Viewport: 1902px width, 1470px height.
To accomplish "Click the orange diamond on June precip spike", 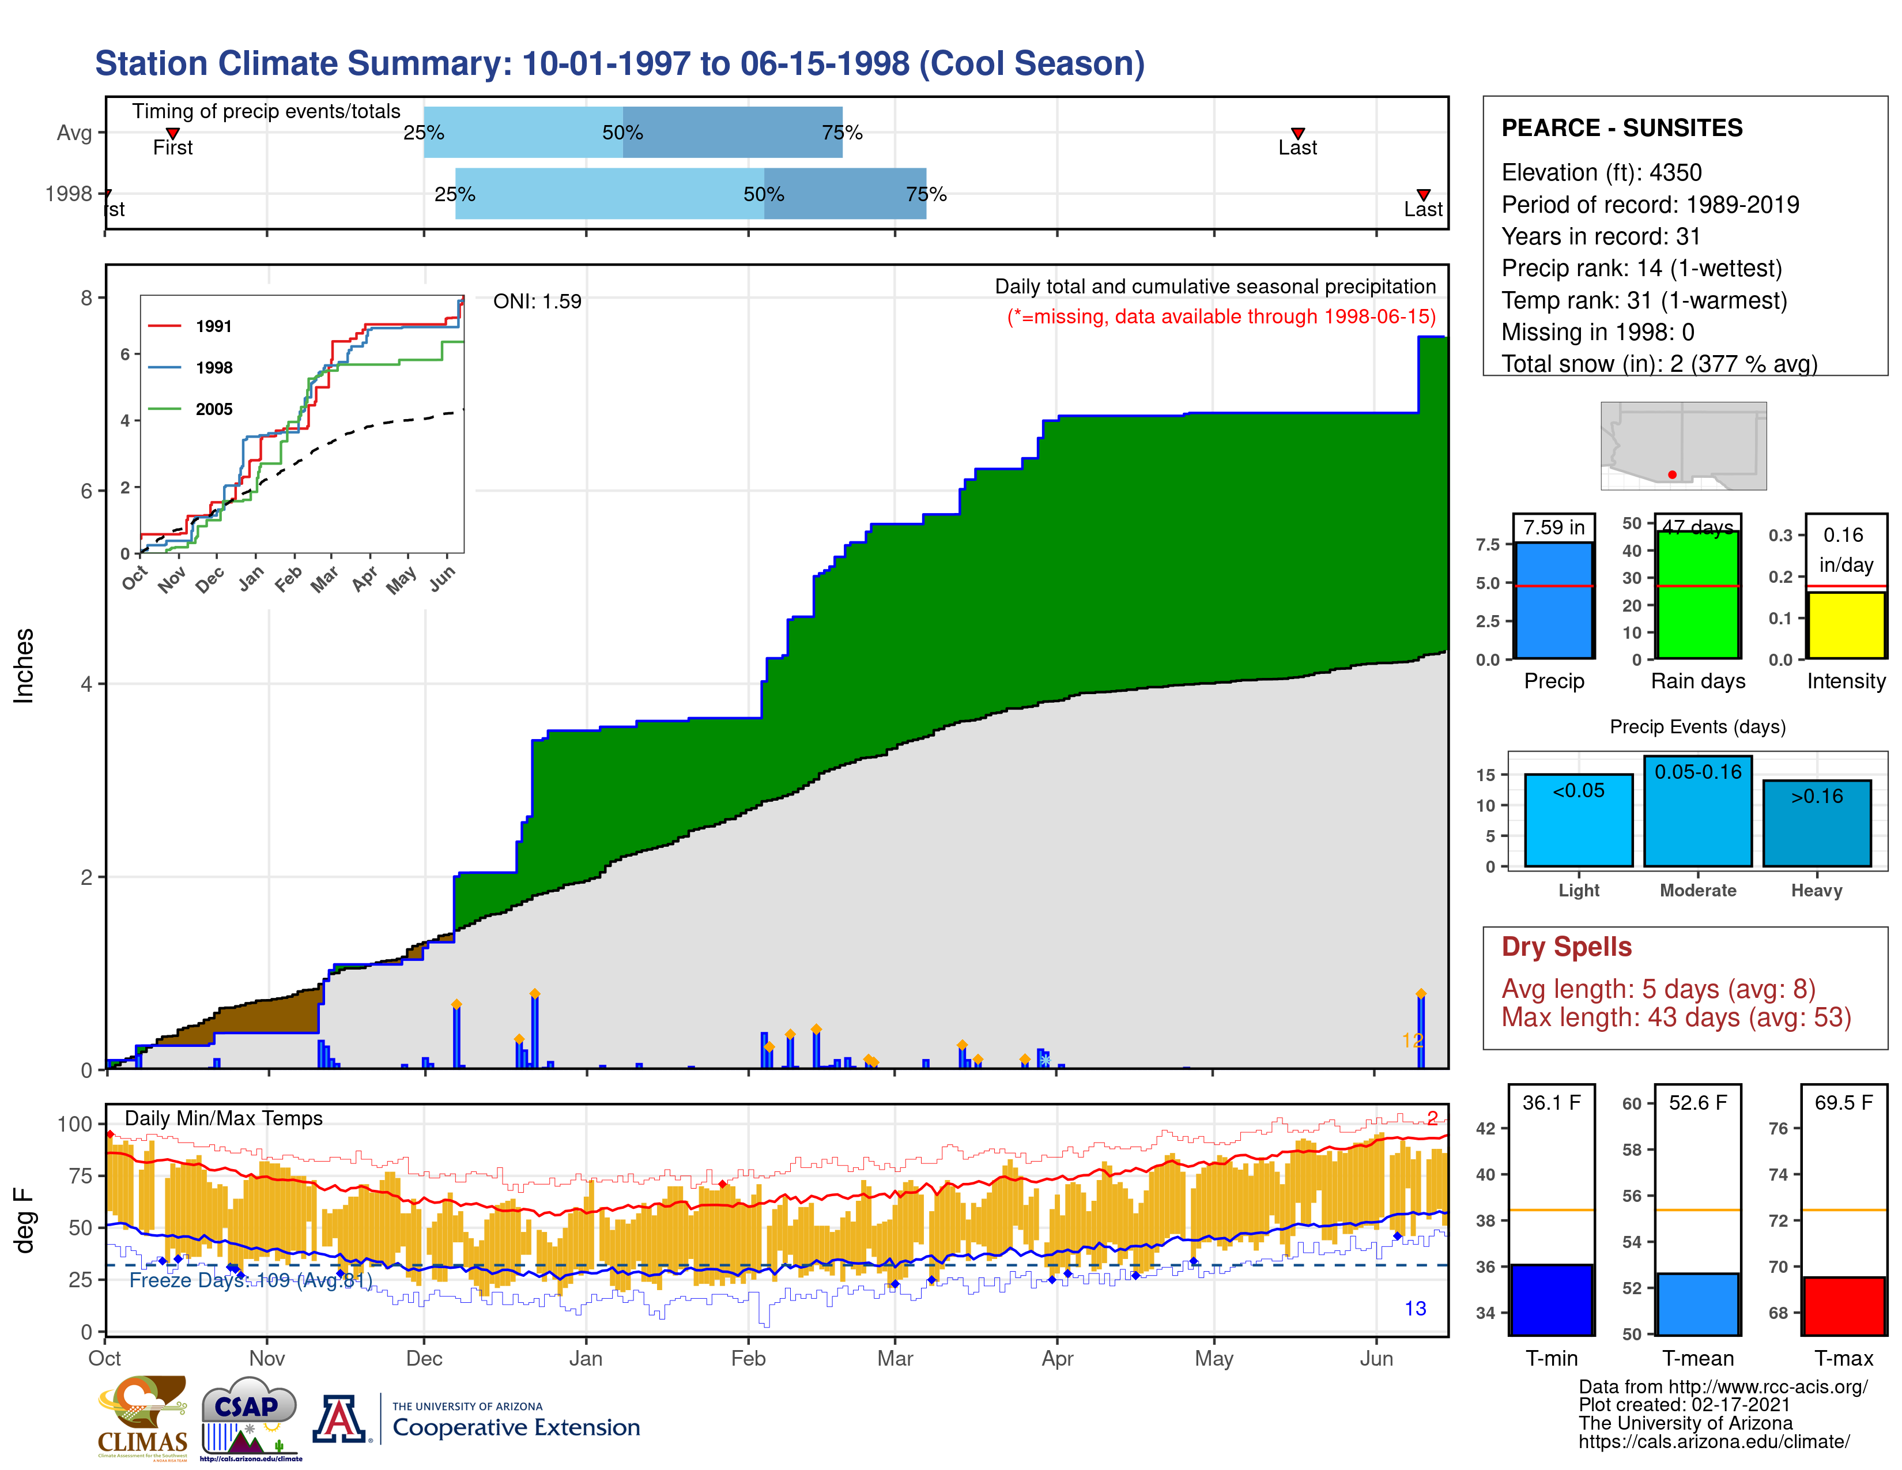I will click(1421, 994).
